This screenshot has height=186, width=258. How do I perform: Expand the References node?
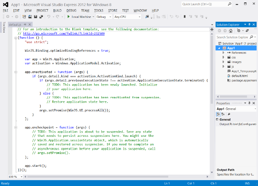click(x=223, y=53)
